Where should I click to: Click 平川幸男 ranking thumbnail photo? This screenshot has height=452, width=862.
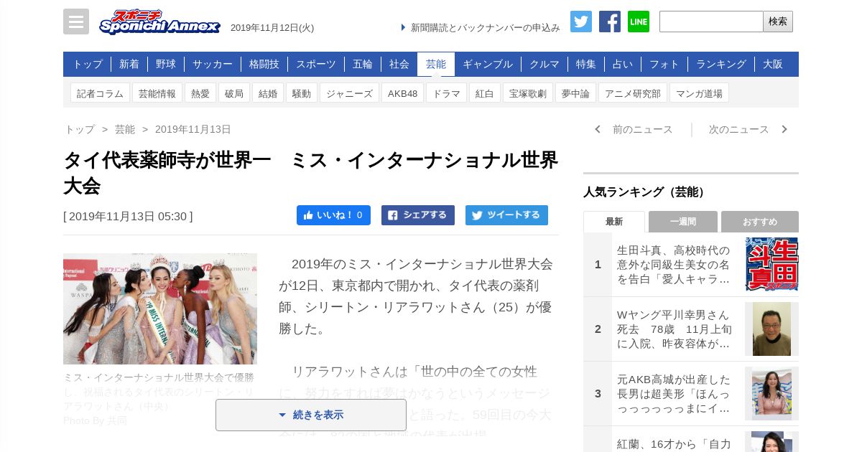pos(771,329)
